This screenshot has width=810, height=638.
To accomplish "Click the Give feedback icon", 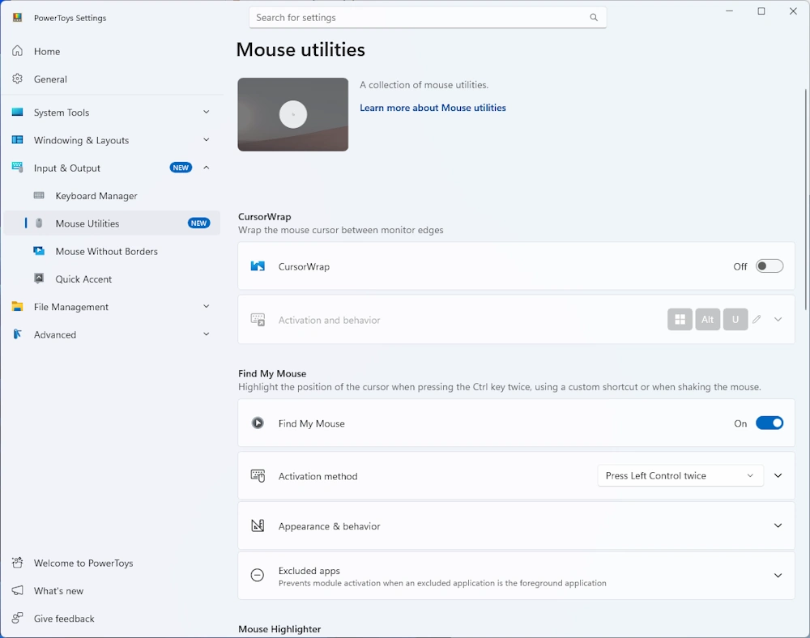I will pyautogui.click(x=17, y=619).
